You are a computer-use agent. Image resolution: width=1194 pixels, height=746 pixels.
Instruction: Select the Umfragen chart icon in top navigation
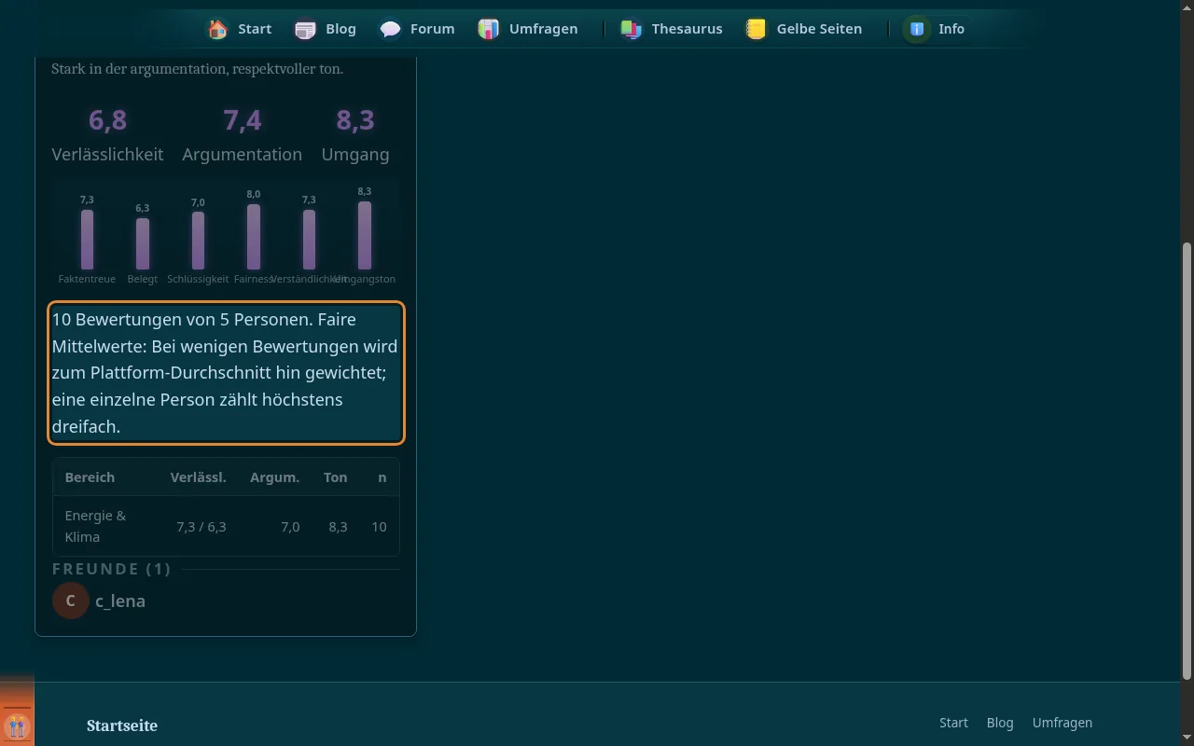(489, 29)
